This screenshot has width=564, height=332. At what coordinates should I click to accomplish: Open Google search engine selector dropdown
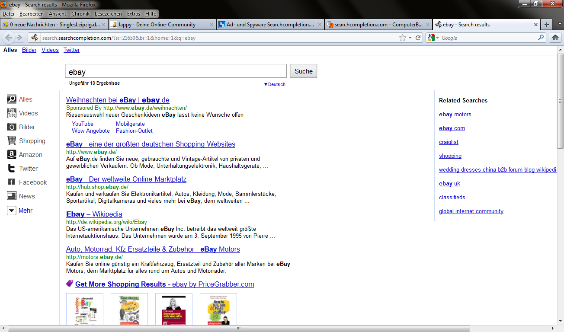pyautogui.click(x=437, y=38)
